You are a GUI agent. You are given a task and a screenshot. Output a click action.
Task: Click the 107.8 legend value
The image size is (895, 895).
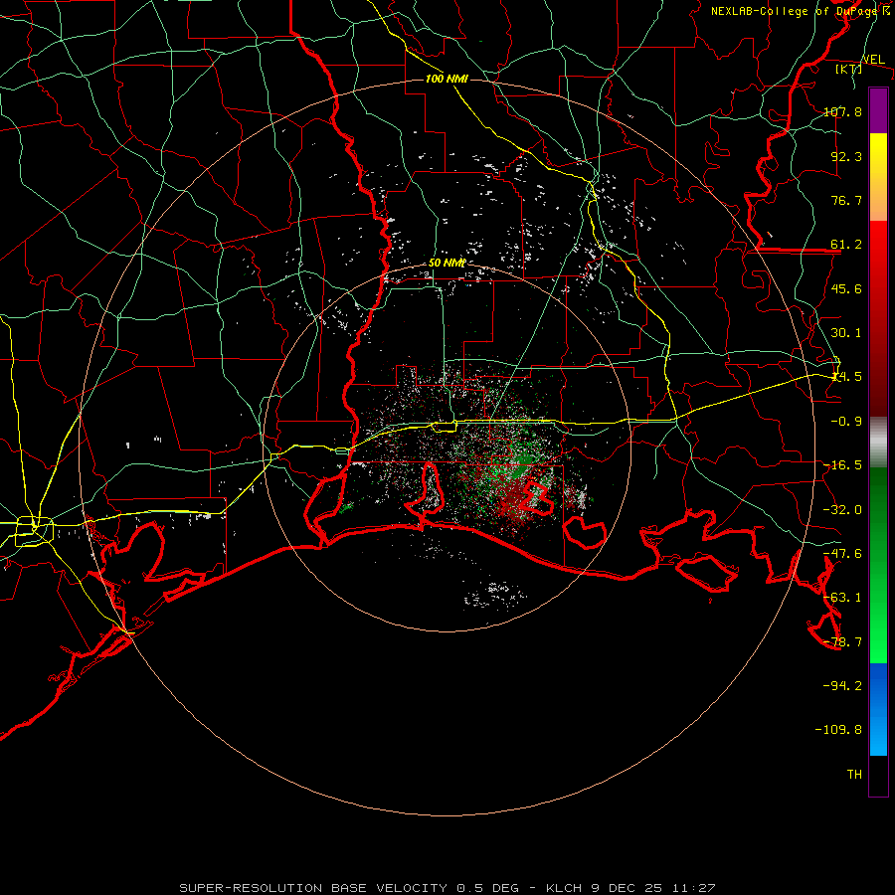842,111
